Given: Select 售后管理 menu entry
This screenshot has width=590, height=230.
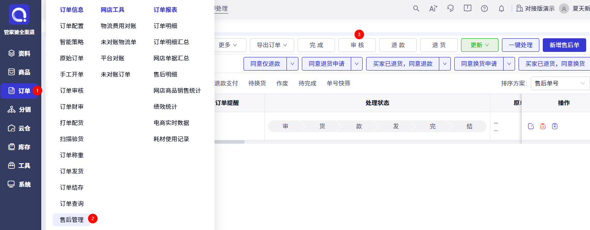Looking at the screenshot, I should 72,220.
